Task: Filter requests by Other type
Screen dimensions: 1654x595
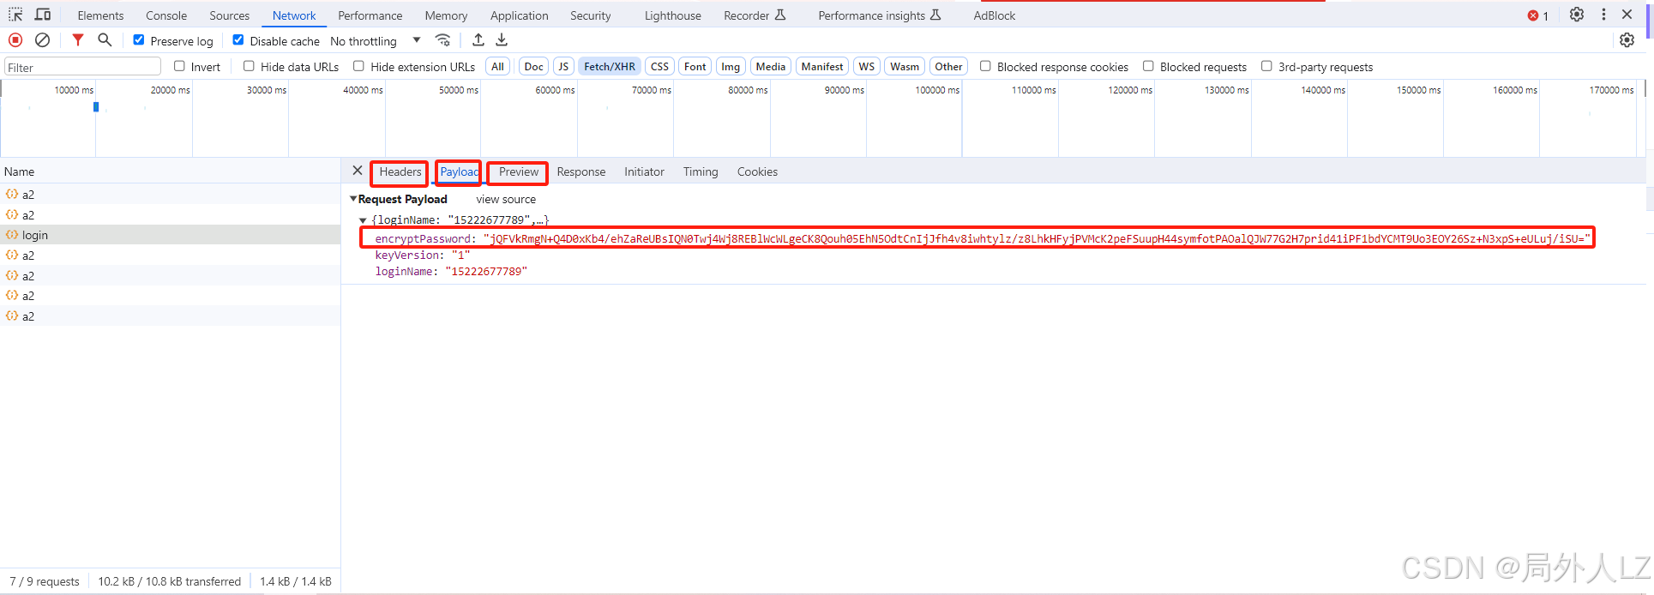Action: 948,66
